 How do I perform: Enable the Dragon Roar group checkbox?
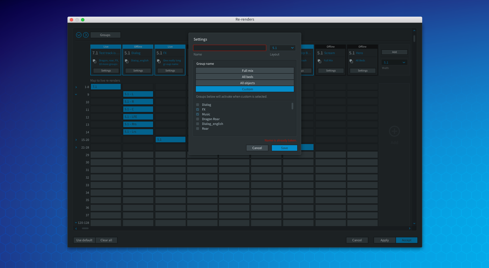pyautogui.click(x=198, y=119)
